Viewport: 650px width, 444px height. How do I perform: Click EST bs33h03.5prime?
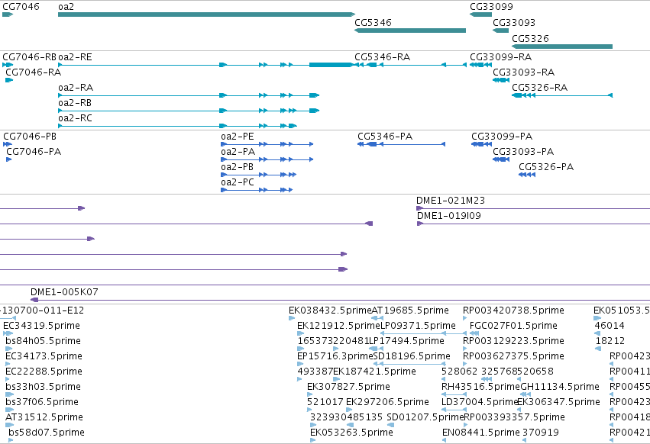(x=43, y=387)
